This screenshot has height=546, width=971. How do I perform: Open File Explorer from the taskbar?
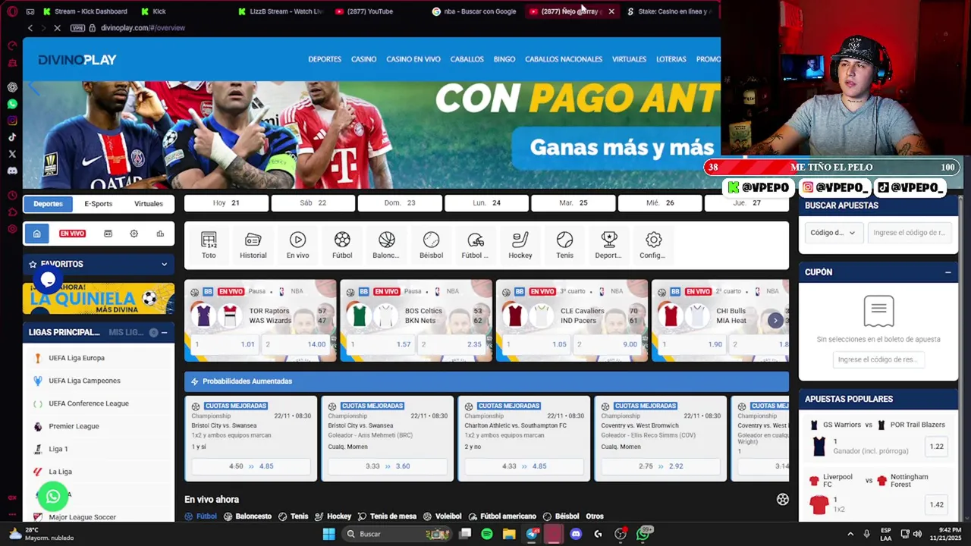(509, 534)
